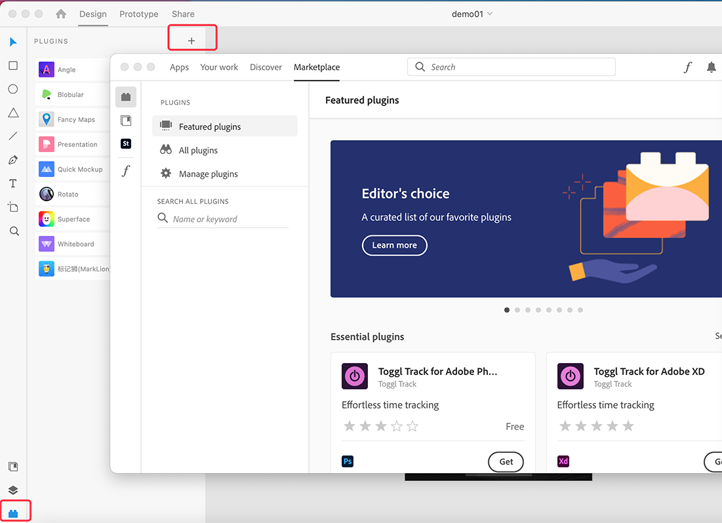Click the plus button in Plugins panel

pyautogui.click(x=191, y=41)
